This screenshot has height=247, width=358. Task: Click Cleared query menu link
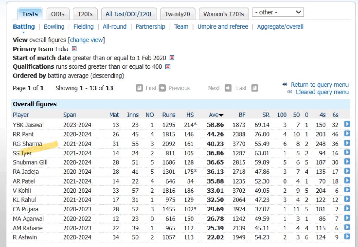pos(322,92)
